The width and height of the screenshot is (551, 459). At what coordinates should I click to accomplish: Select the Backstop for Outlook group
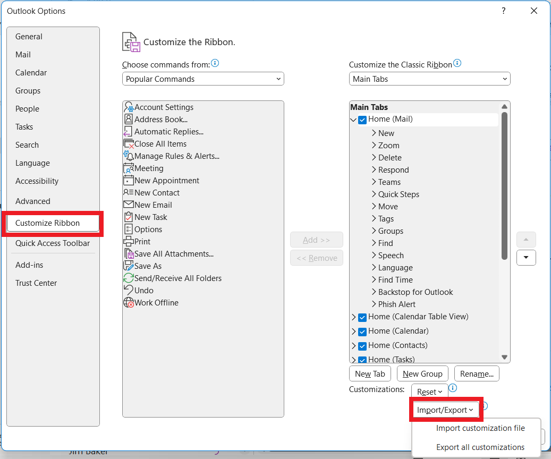416,292
